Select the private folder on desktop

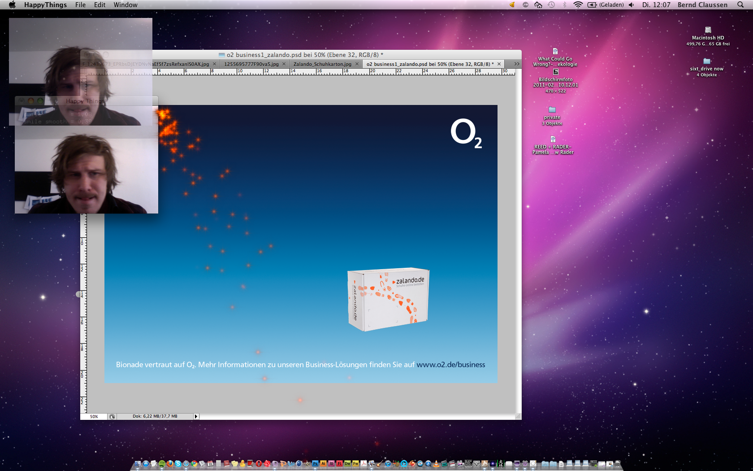(552, 110)
